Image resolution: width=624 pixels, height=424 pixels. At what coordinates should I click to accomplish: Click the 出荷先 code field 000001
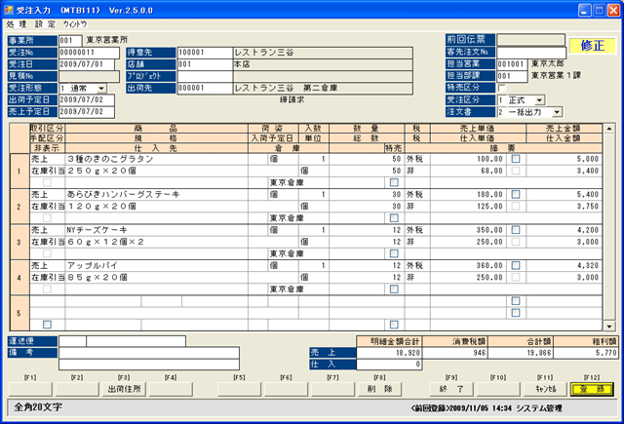tap(205, 89)
